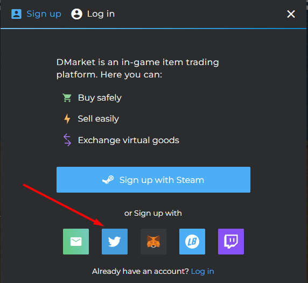Sign up via the Twitch icon
Image resolution: width=308 pixels, height=283 pixels.
[231, 242]
